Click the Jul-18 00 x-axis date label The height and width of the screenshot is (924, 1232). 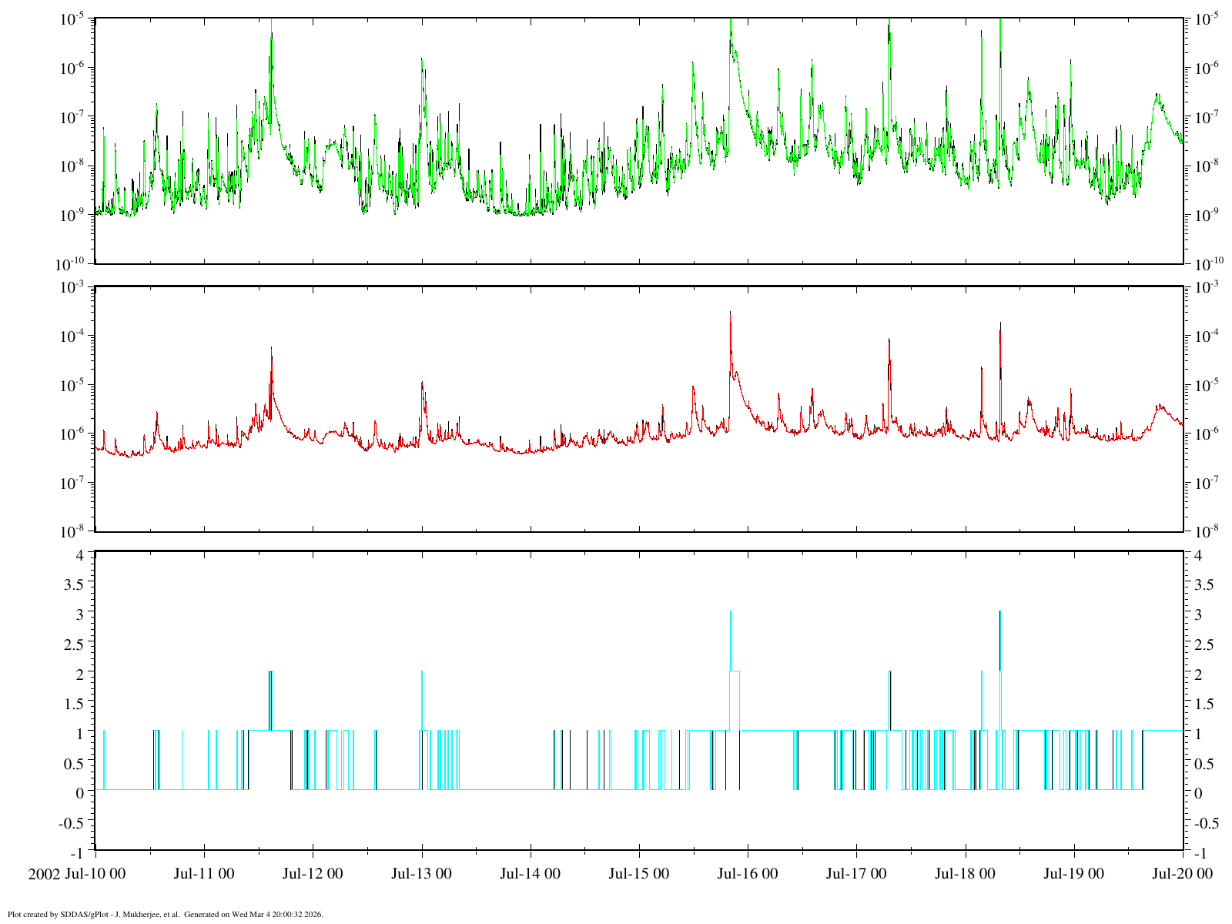click(x=965, y=873)
